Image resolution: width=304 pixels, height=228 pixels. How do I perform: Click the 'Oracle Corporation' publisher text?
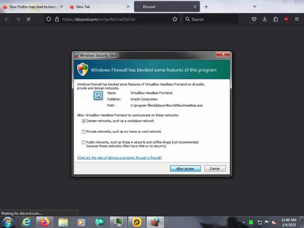click(x=144, y=99)
